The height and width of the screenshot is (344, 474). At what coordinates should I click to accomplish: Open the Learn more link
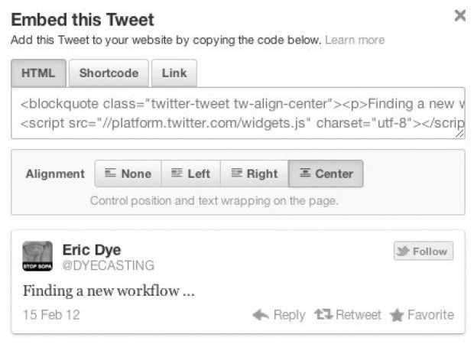coord(355,40)
